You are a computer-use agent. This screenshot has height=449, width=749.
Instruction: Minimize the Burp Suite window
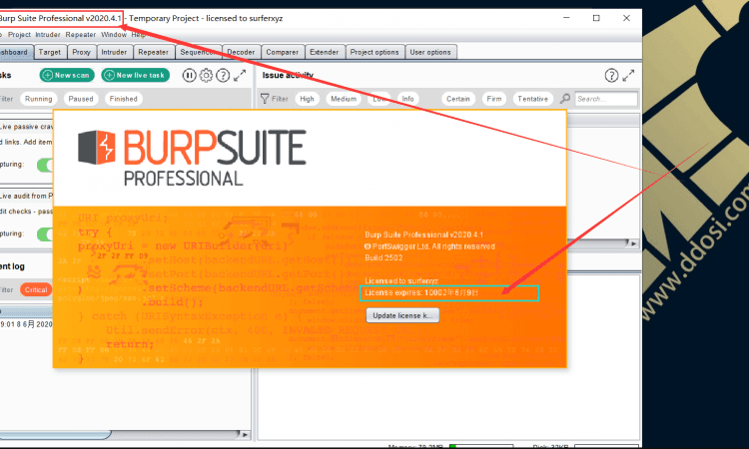[566, 18]
